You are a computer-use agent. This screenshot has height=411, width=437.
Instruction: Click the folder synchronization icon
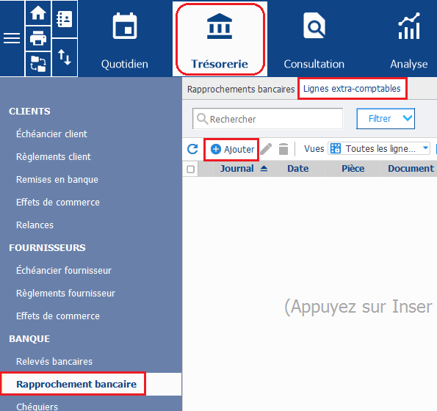click(38, 64)
